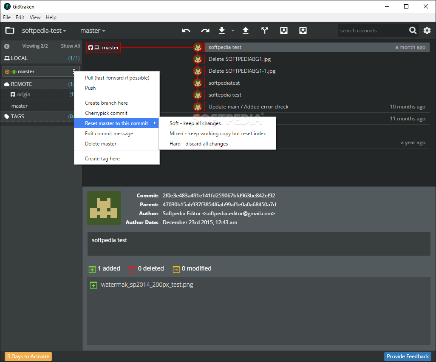Open the Edit menu
Viewport: 436px width, 362px height.
coord(20,17)
